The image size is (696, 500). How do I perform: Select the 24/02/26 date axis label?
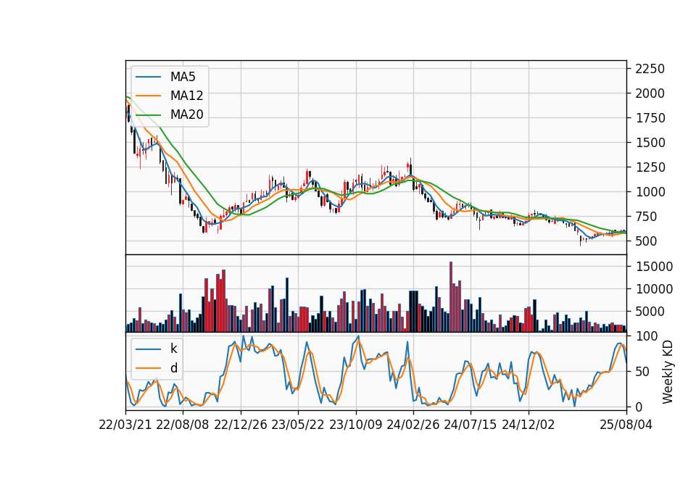click(413, 425)
